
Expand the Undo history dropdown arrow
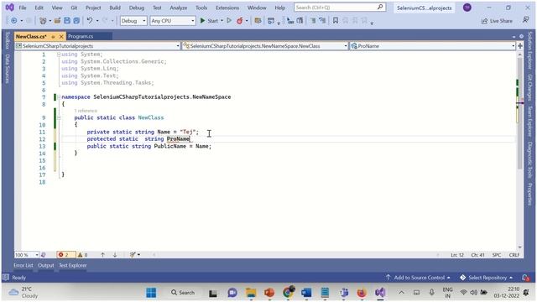pyautogui.click(x=97, y=21)
